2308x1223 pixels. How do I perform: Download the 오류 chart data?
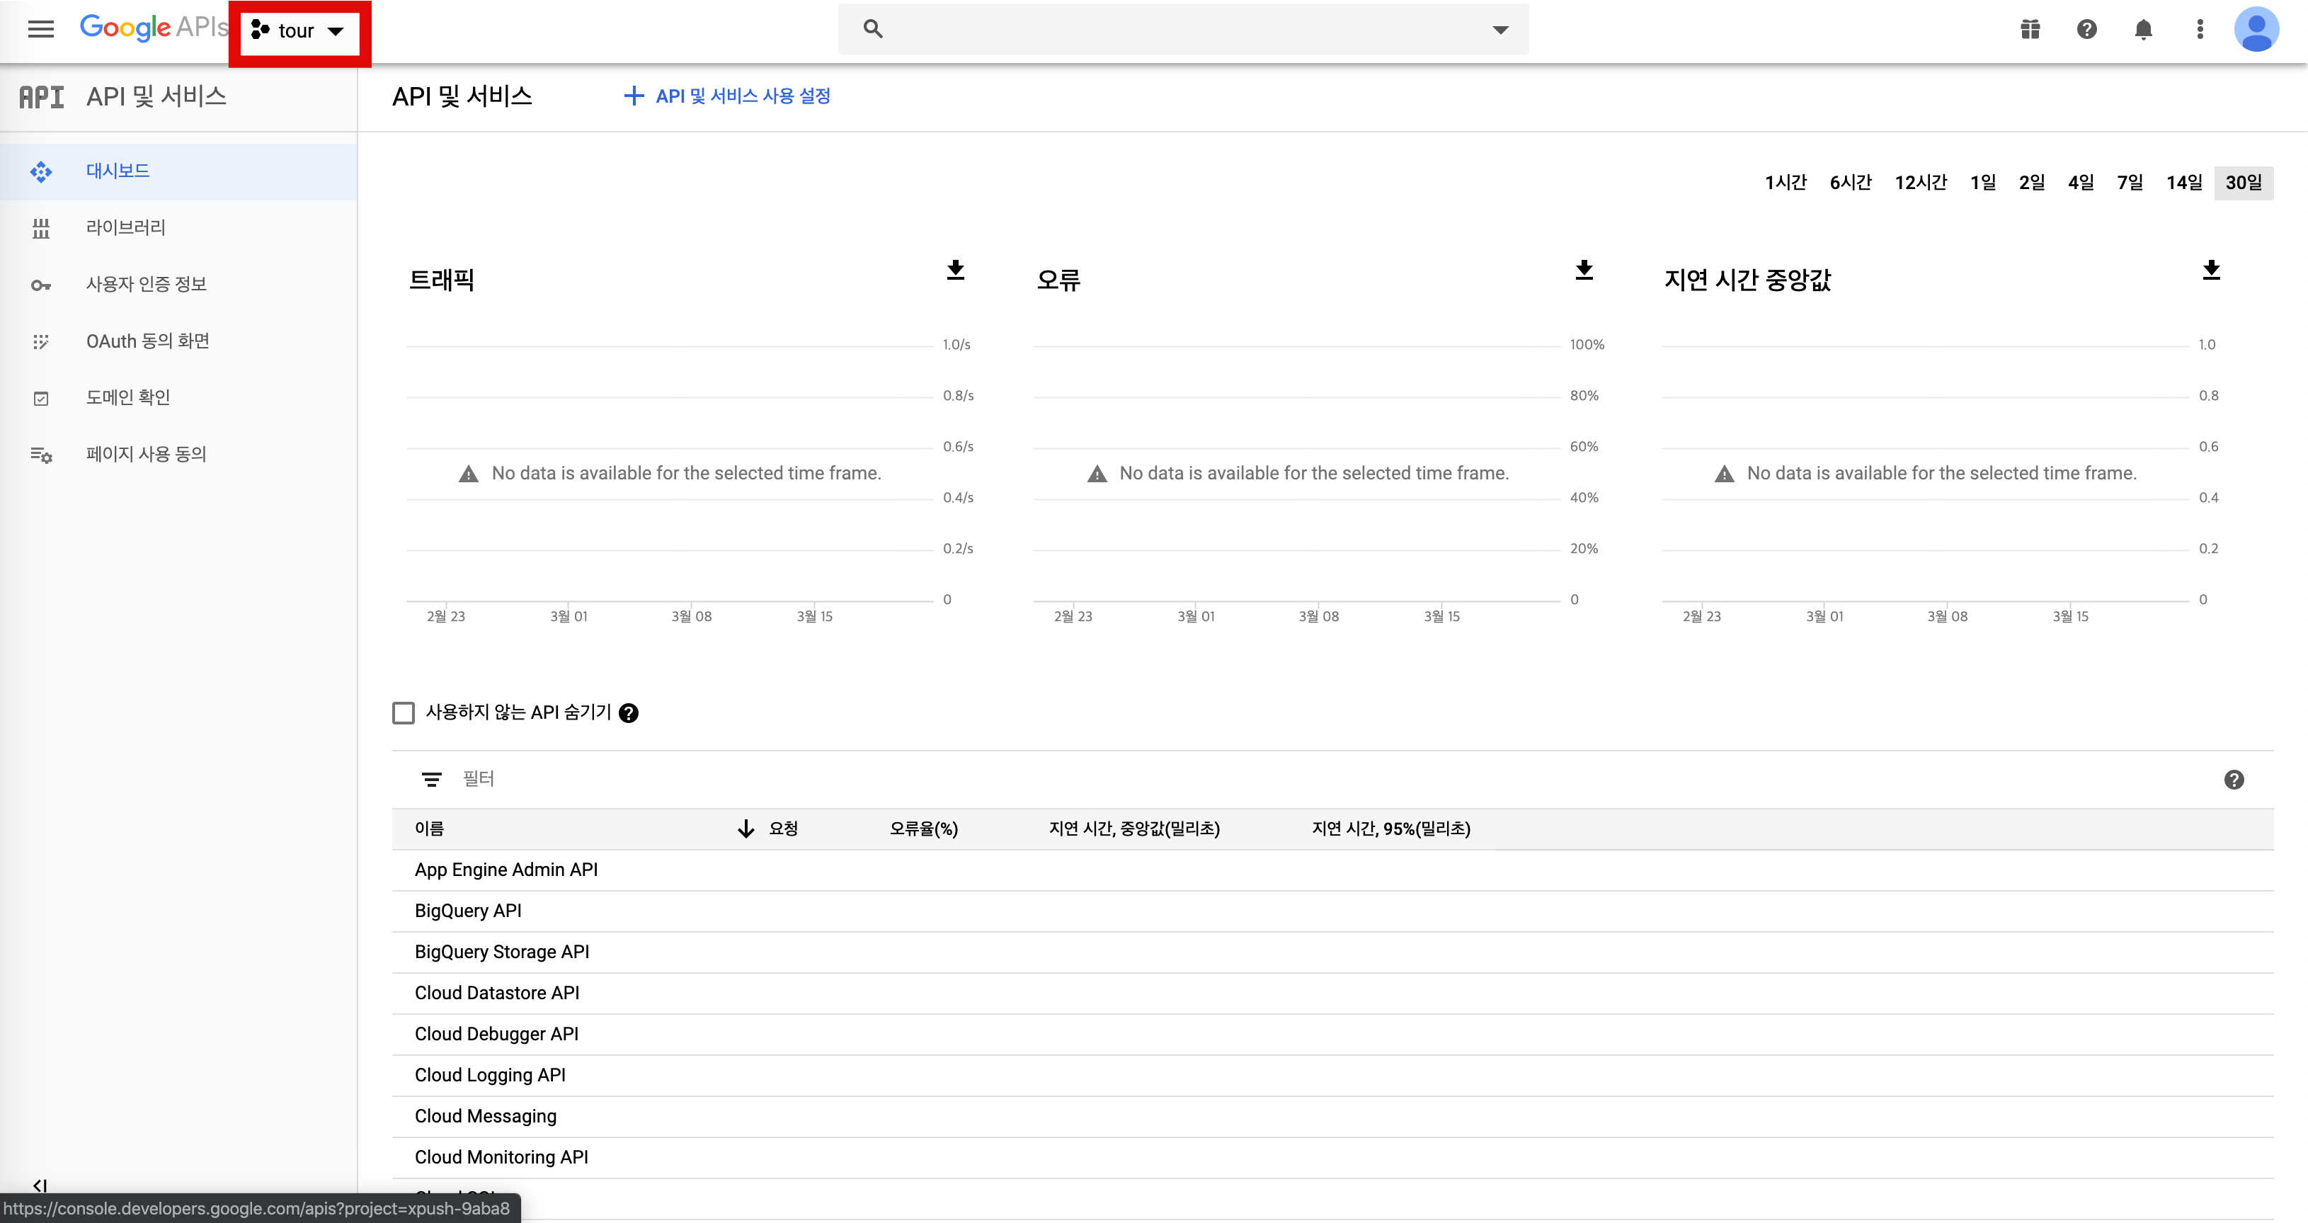point(1584,270)
